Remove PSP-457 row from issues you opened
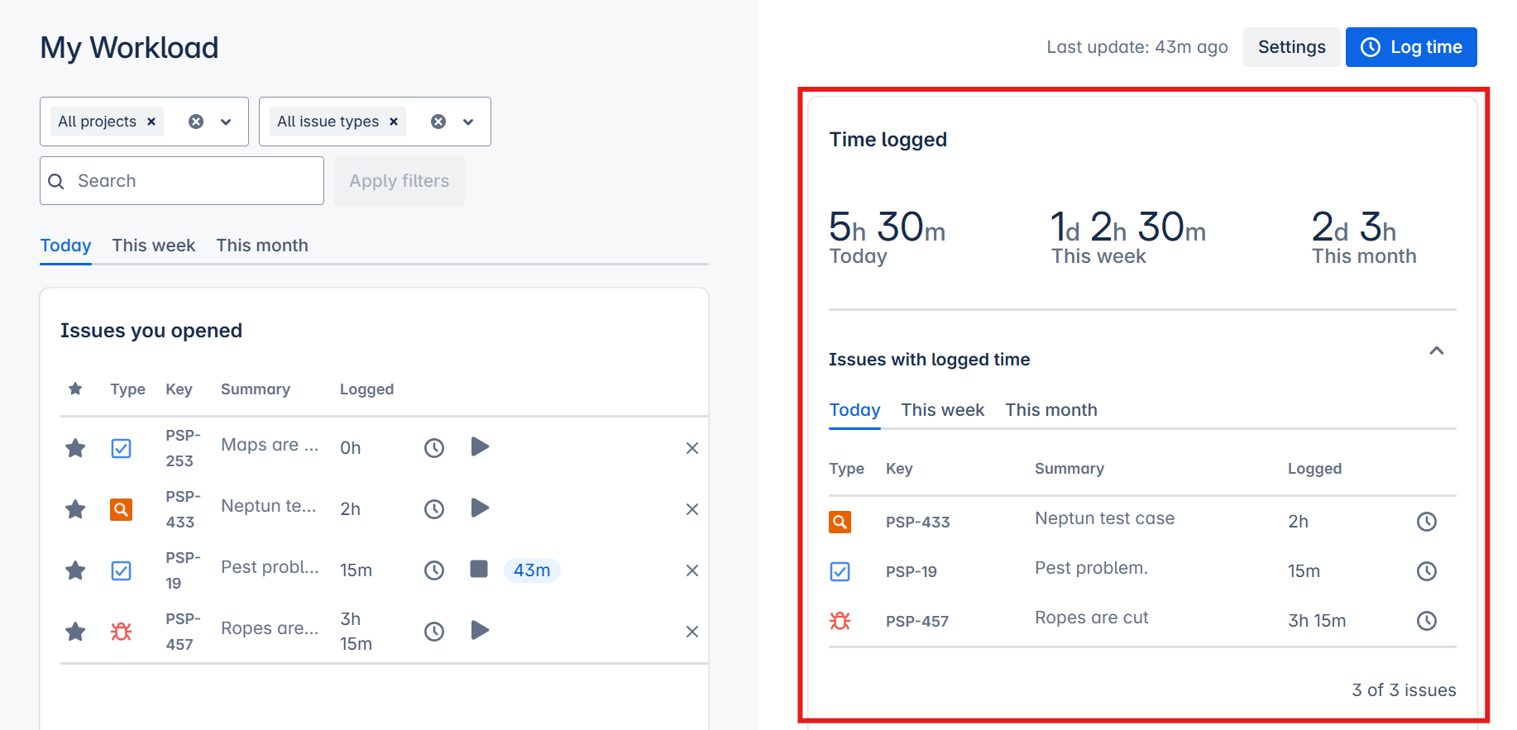 coord(692,632)
